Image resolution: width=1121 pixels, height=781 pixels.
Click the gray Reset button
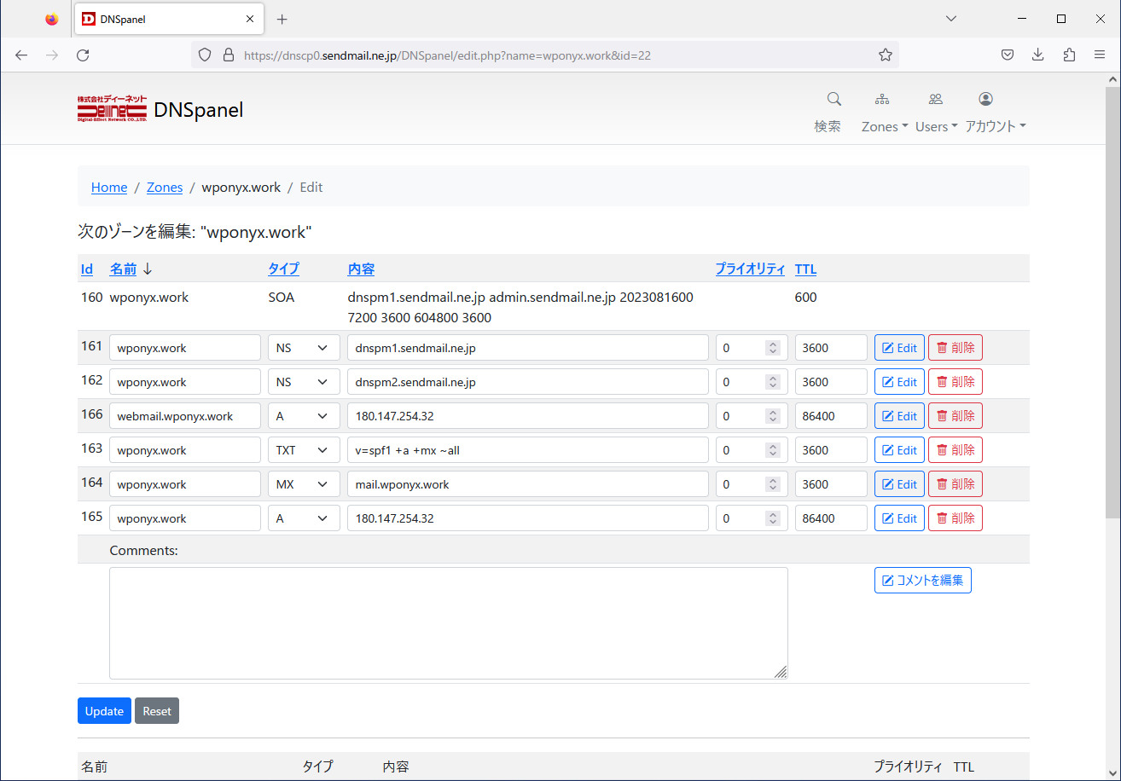point(157,711)
